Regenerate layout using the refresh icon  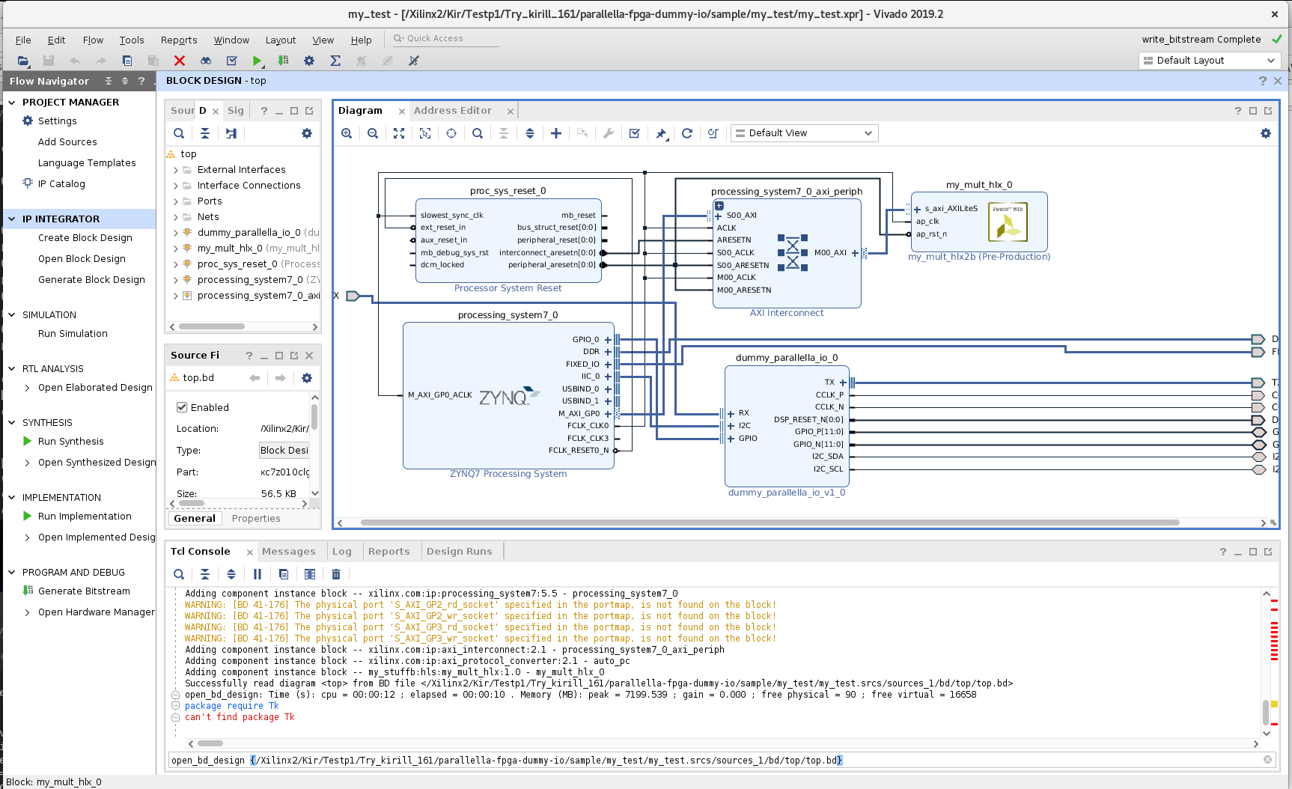click(687, 133)
